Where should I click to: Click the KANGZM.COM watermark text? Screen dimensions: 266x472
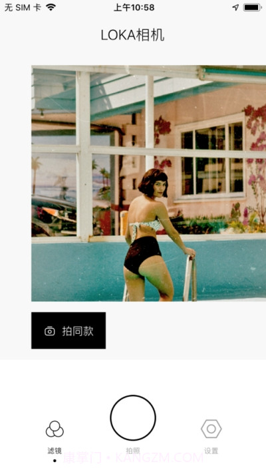pos(160,458)
